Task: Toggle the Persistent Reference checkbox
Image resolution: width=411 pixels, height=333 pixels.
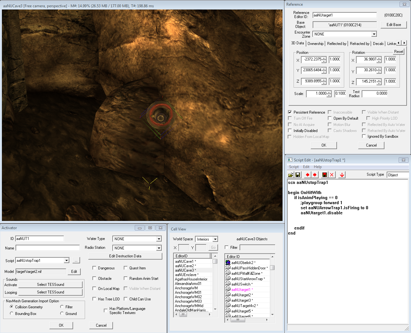Action: 290,112
